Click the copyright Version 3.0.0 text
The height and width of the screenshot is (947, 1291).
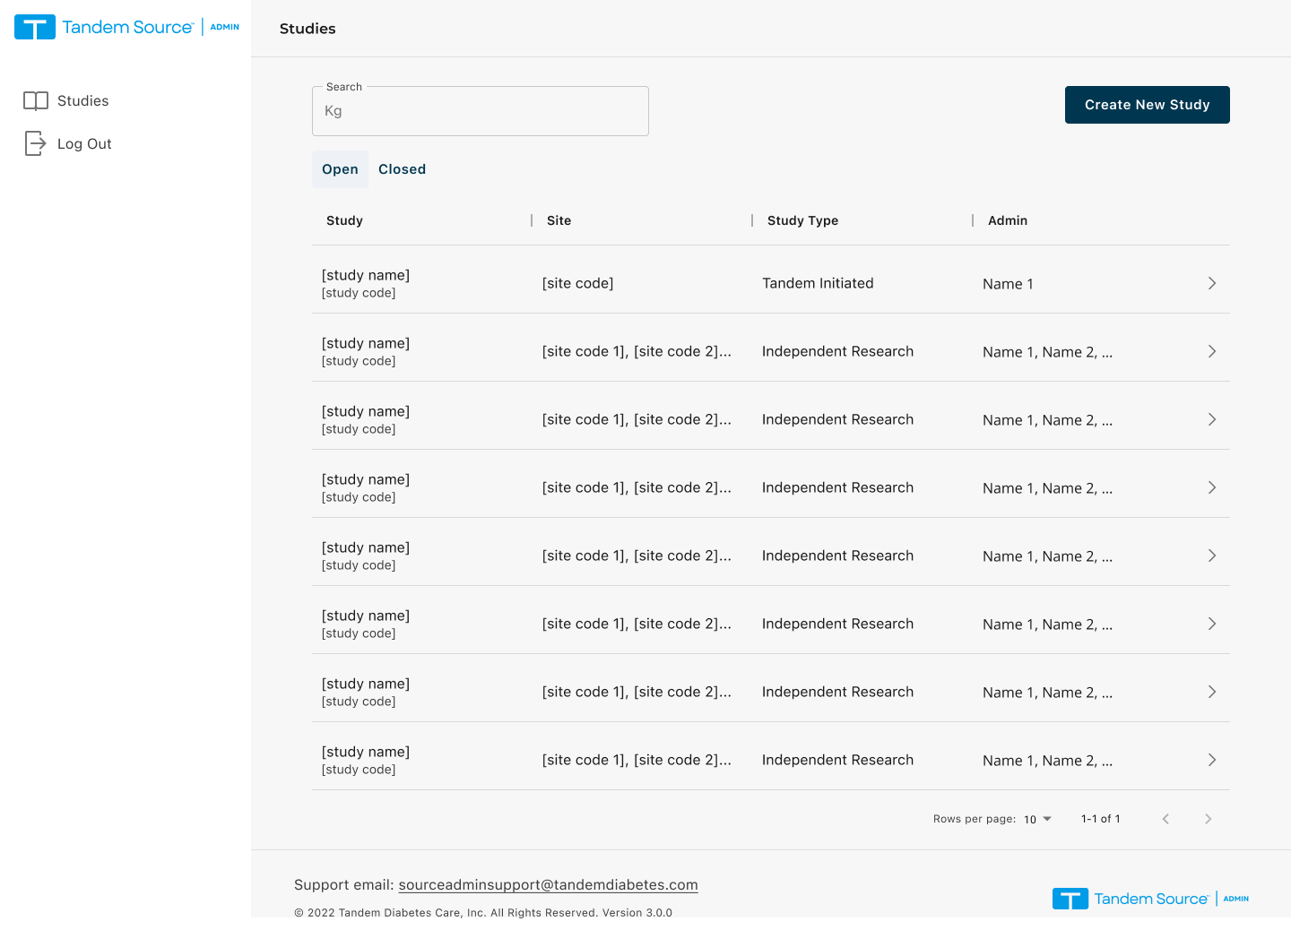coord(483,913)
